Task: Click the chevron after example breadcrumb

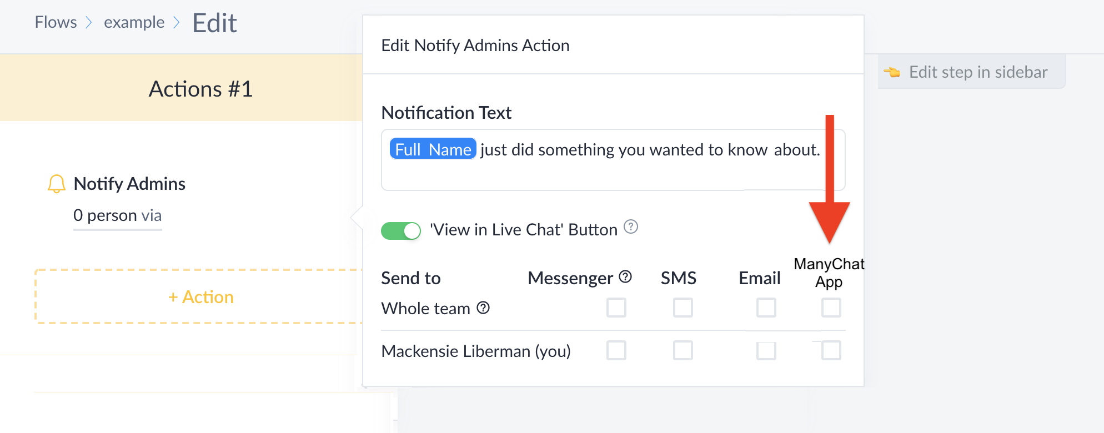Action: pos(177,22)
